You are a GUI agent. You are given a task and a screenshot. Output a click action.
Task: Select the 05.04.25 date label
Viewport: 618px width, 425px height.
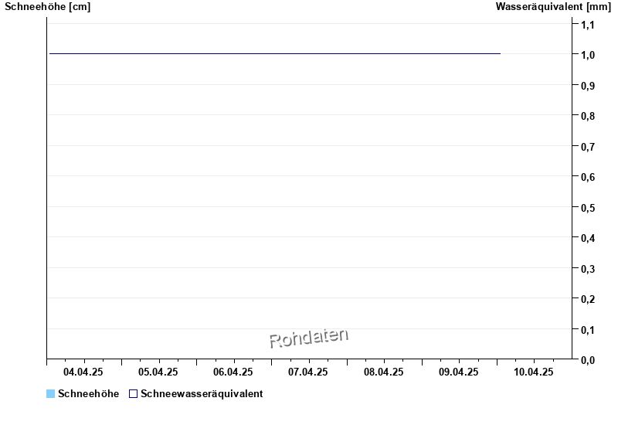point(158,372)
